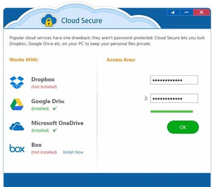The image size is (212, 187).
Task: Click the Dropbox service name
Action: tap(43, 80)
